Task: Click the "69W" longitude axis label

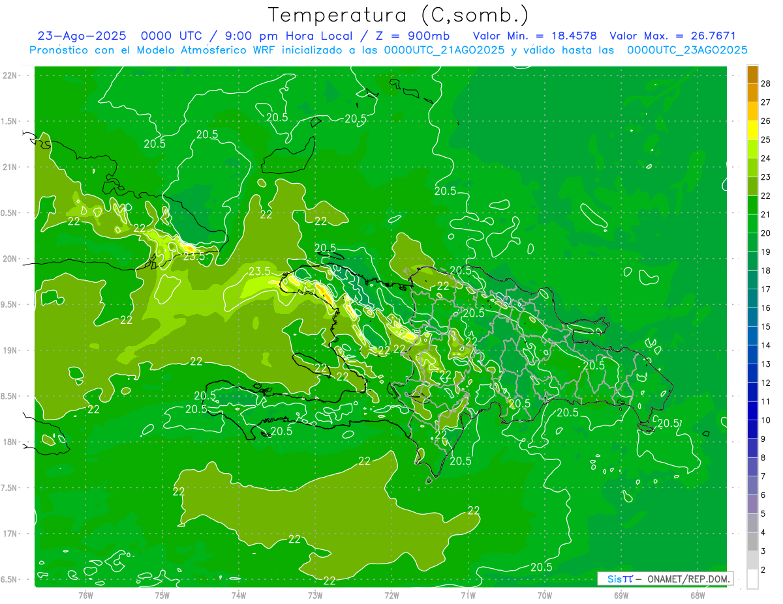Action: click(x=621, y=595)
